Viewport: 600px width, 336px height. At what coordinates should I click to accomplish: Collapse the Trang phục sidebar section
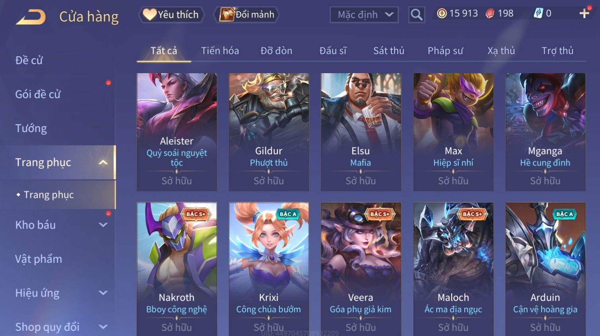click(103, 162)
